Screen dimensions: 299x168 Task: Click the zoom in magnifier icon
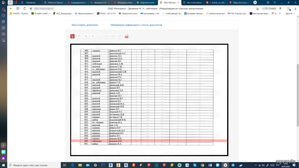click(x=86, y=36)
